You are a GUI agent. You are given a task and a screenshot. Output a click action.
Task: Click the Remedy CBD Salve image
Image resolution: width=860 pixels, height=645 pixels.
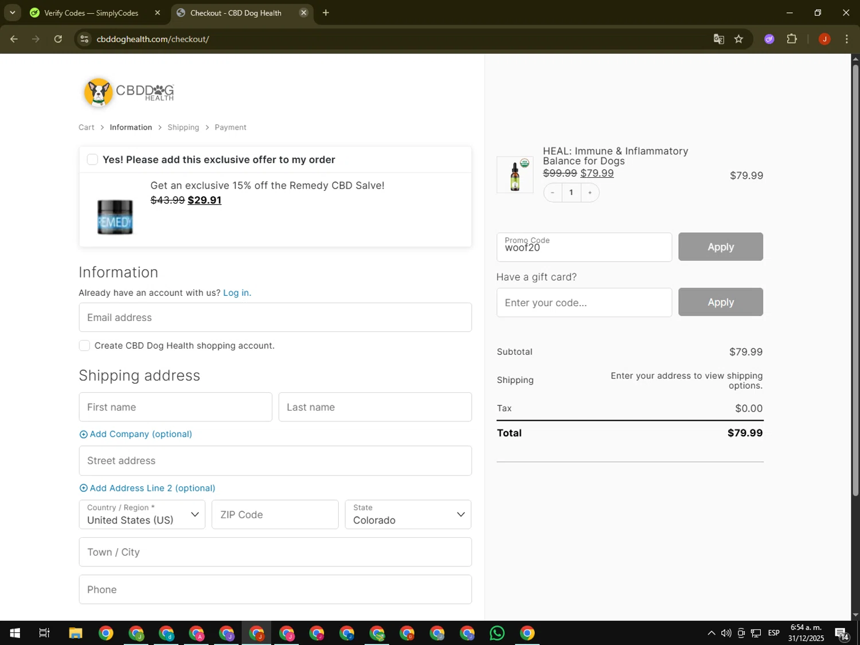pyautogui.click(x=115, y=217)
